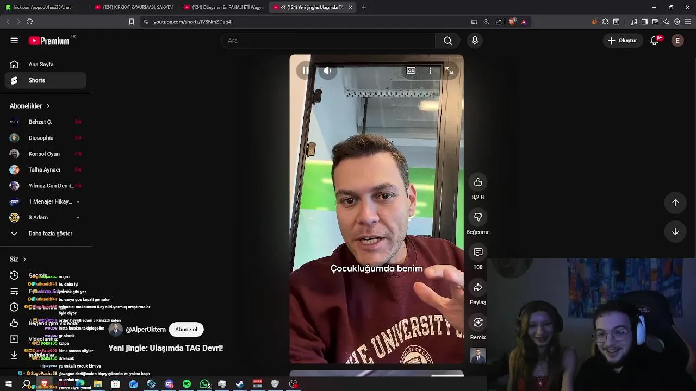
Task: Close the Yeni jingle browser tab
Action: (350, 7)
